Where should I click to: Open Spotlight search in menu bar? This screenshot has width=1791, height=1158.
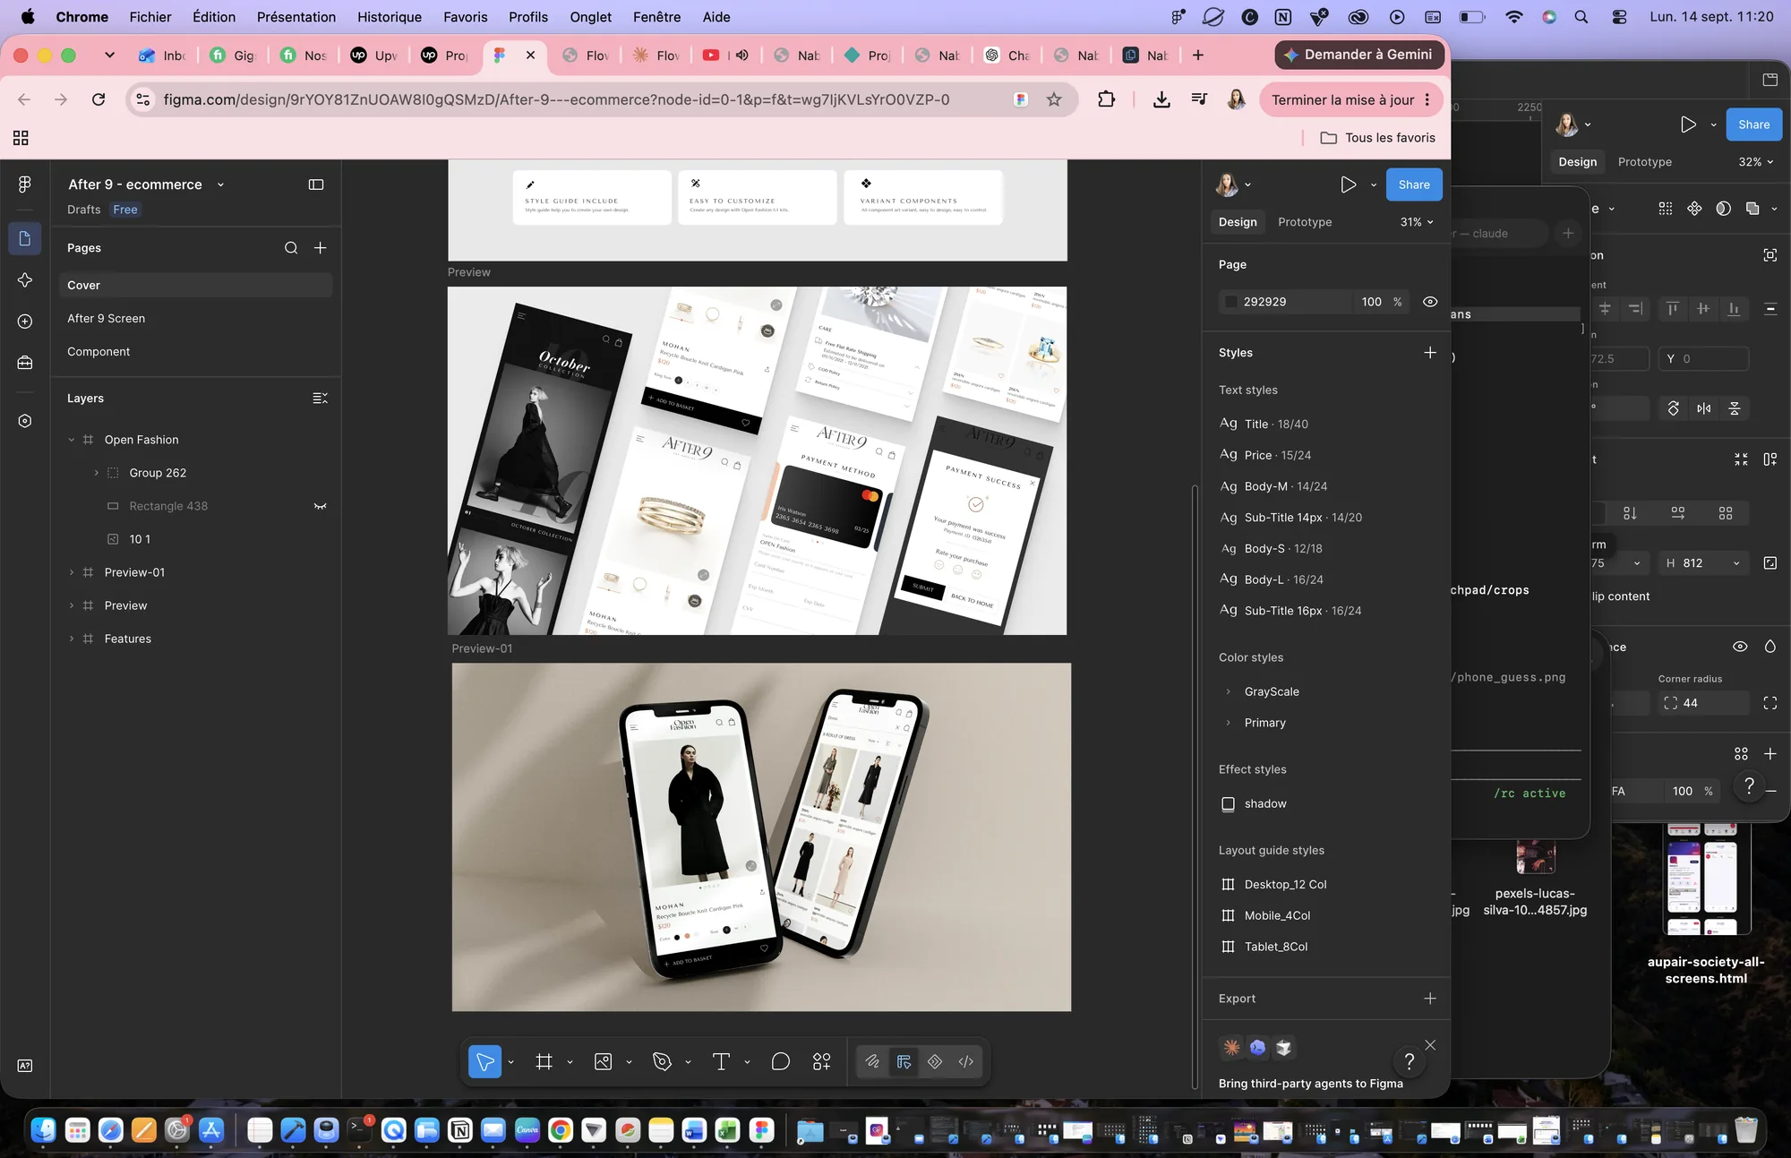1581,17
